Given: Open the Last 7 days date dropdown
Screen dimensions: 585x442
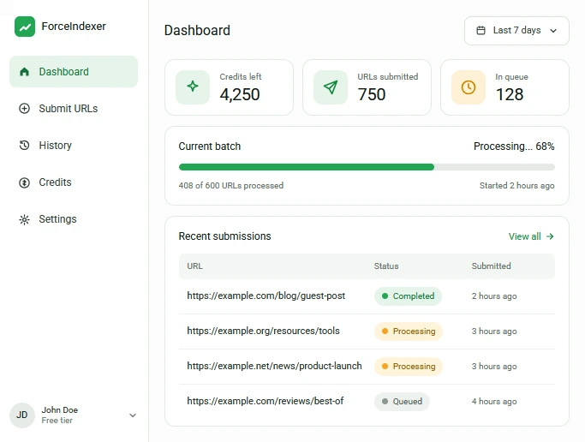Looking at the screenshot, I should pos(516,31).
